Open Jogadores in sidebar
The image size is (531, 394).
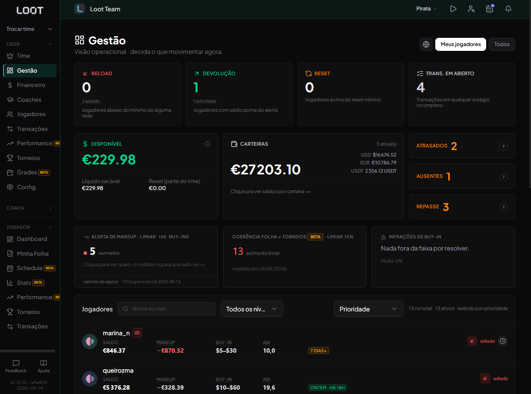(x=30, y=114)
